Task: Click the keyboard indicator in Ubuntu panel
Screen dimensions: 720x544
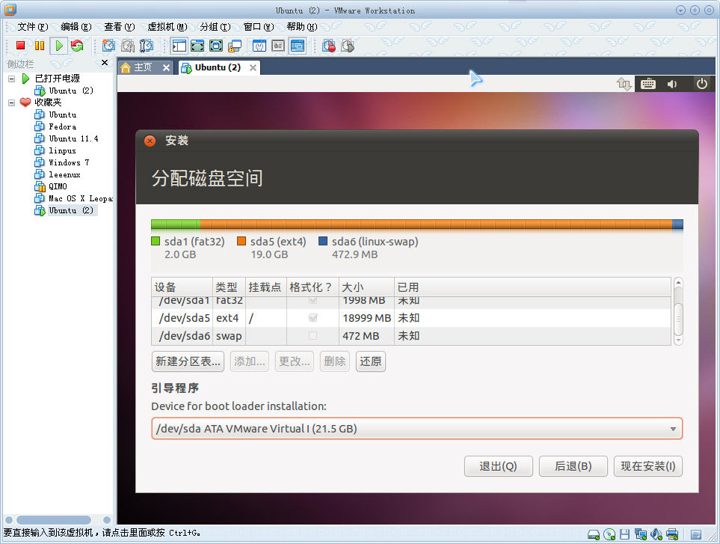Action: (648, 84)
